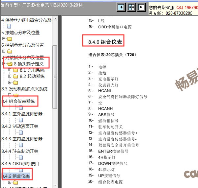Click the 8.1 充电系统 folder icon
Image resolution: width=198 pixels, height=188 pixels.
coord(15,70)
